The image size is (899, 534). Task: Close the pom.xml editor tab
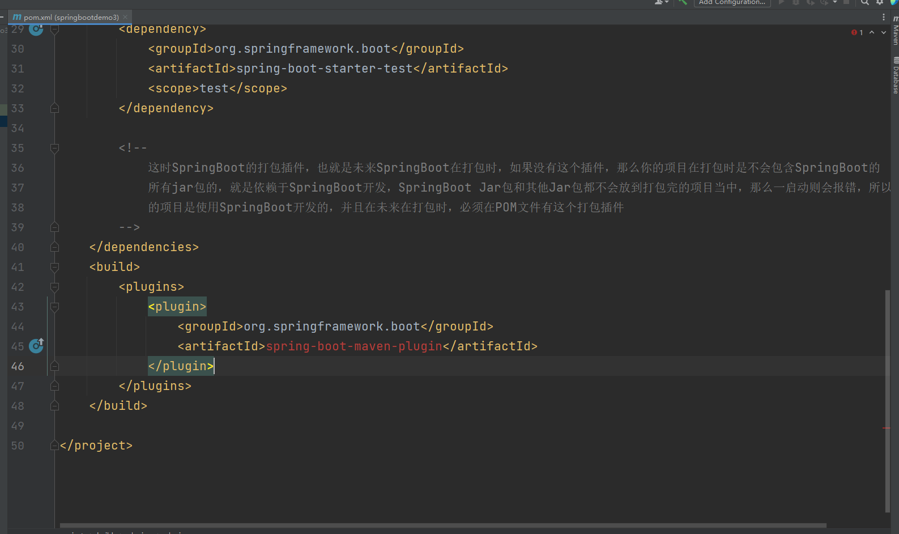click(x=126, y=17)
